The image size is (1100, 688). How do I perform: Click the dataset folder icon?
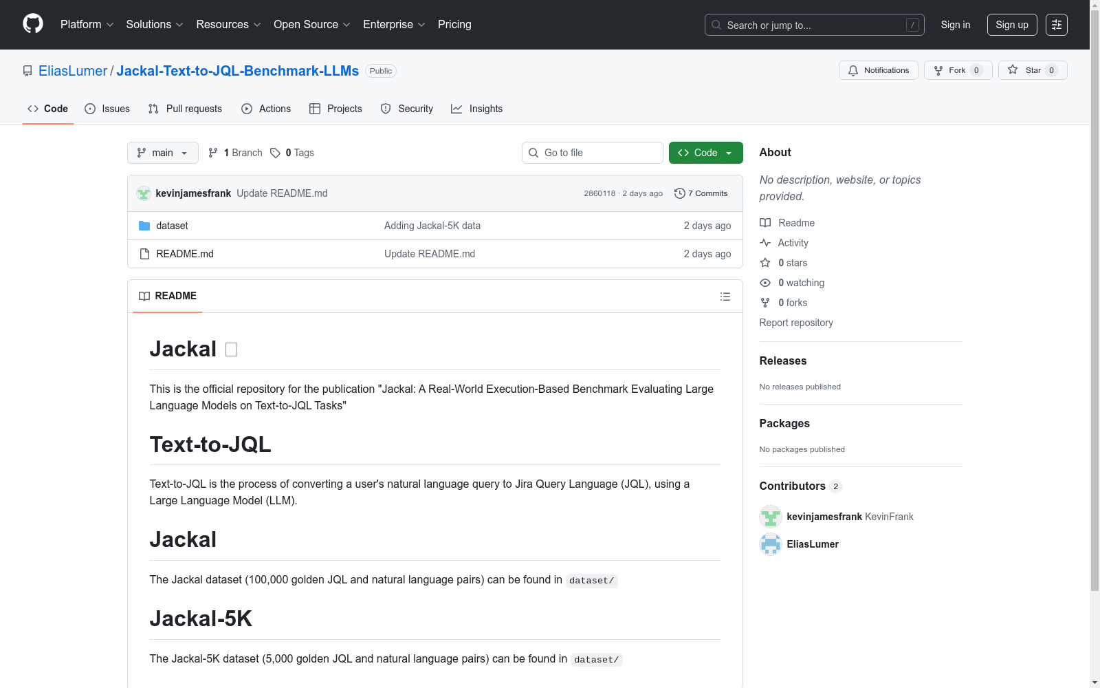(x=144, y=226)
